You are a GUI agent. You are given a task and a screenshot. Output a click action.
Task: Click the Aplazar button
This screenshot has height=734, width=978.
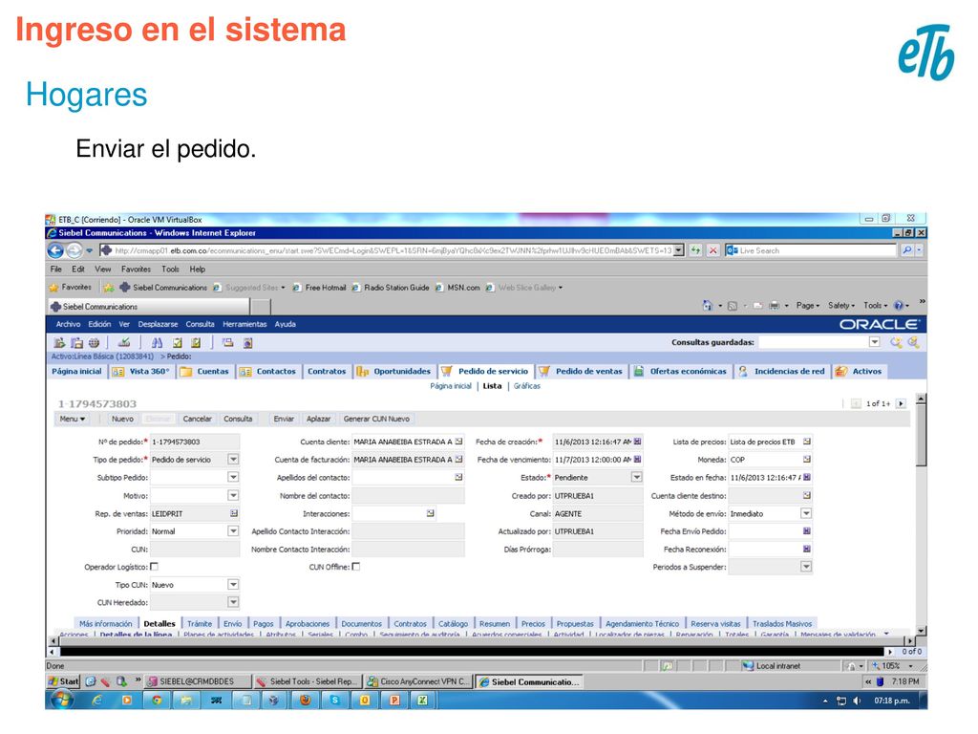coord(319,419)
